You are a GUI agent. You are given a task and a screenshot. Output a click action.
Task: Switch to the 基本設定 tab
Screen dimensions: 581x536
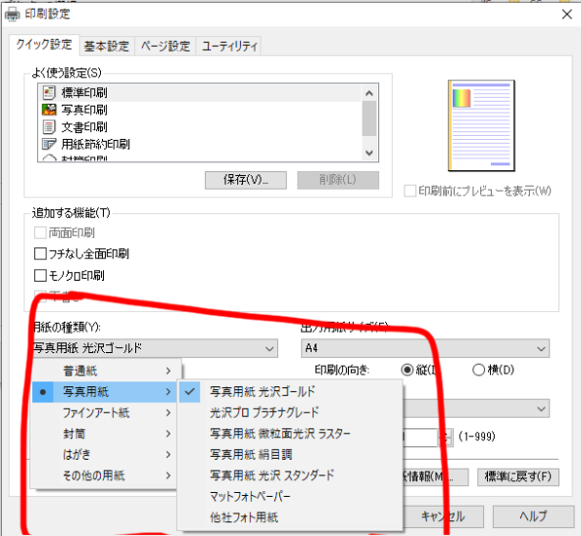coord(107,46)
